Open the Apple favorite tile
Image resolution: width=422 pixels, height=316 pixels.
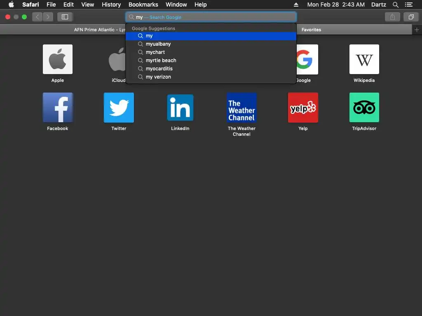click(58, 59)
